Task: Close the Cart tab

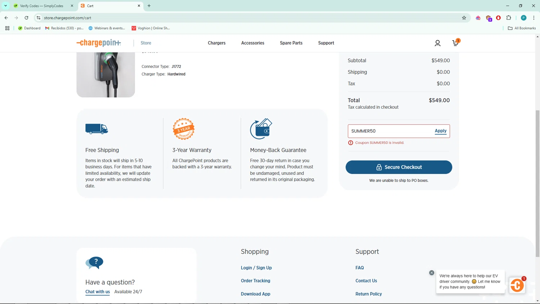Action: pos(139,6)
